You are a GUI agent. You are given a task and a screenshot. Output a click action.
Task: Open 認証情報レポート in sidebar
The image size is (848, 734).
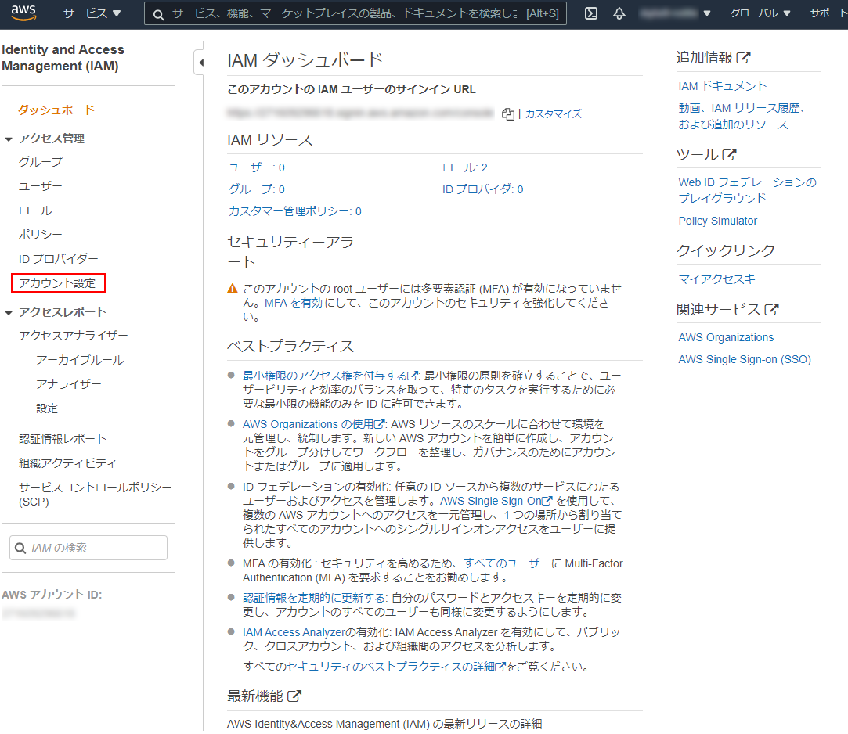click(x=63, y=439)
